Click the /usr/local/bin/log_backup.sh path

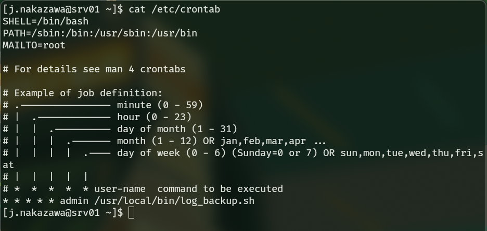pyautogui.click(x=174, y=201)
